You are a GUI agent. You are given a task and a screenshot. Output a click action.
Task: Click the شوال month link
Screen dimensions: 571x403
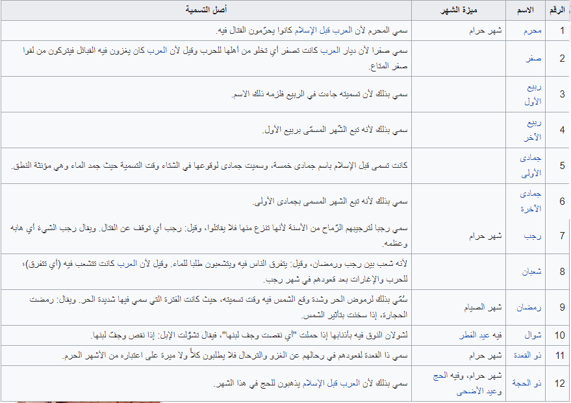(x=533, y=335)
